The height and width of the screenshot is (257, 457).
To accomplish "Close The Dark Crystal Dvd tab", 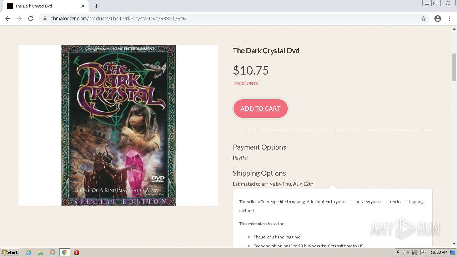I will pyautogui.click(x=83, y=6).
